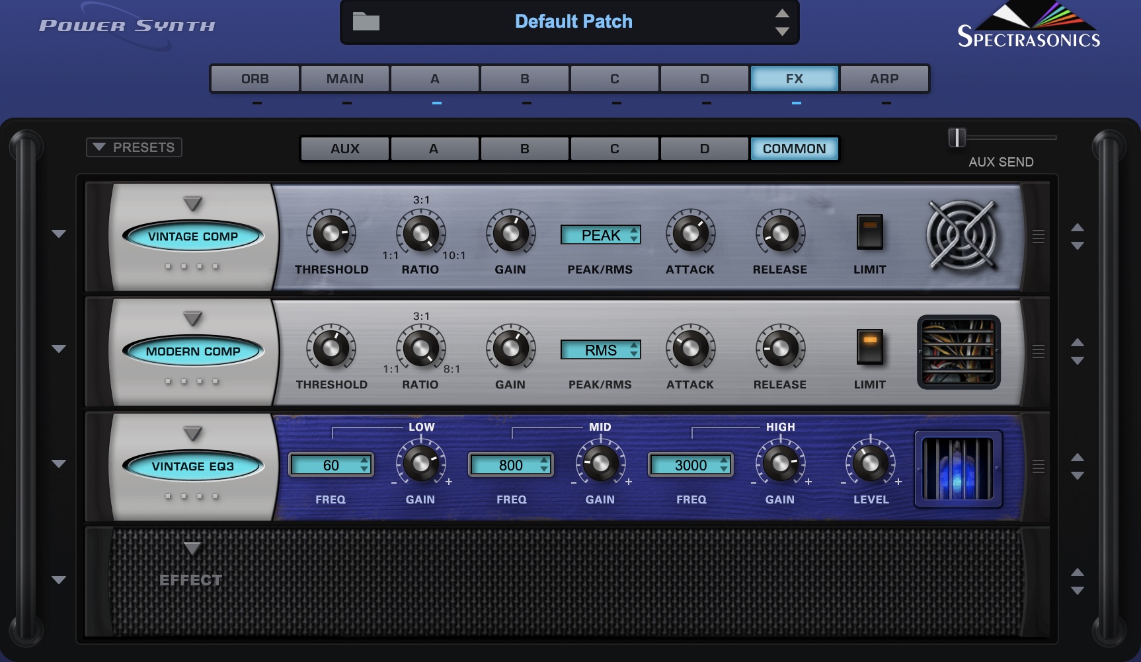Click the VINTAGE EQ3 Level knob
The width and height of the screenshot is (1141, 662).
(x=870, y=463)
